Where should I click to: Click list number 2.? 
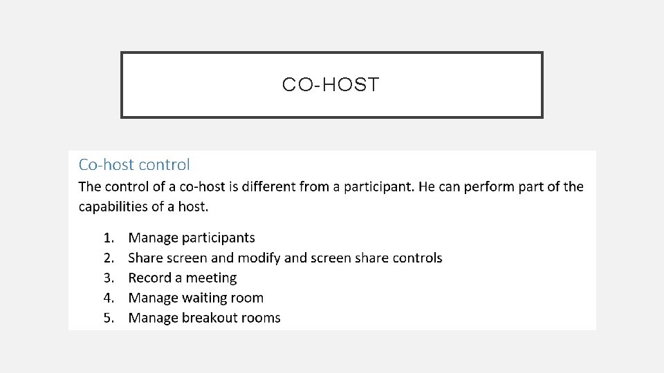point(109,258)
